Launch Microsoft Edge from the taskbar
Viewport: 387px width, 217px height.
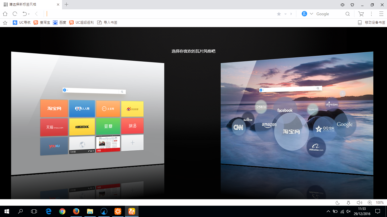(49, 211)
